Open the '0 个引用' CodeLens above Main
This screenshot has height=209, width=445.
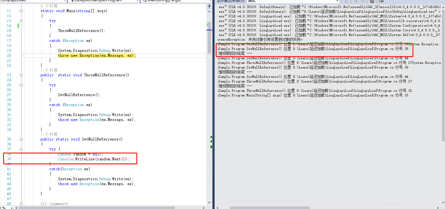(x=49, y=6)
